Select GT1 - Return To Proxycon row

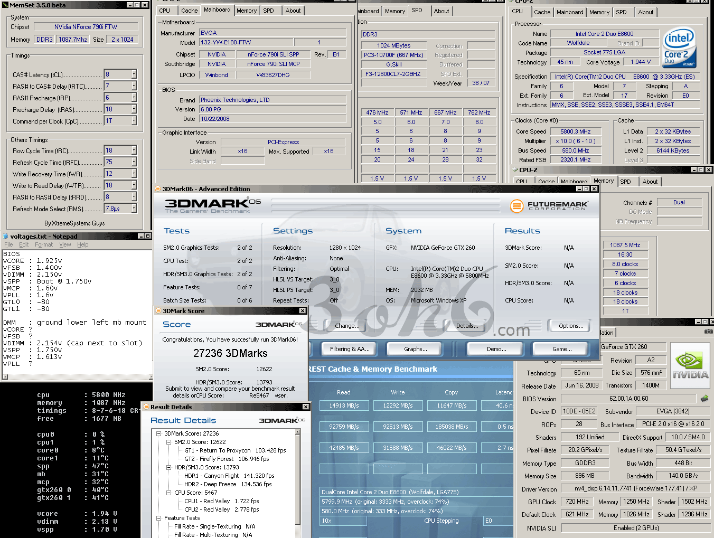(x=235, y=450)
